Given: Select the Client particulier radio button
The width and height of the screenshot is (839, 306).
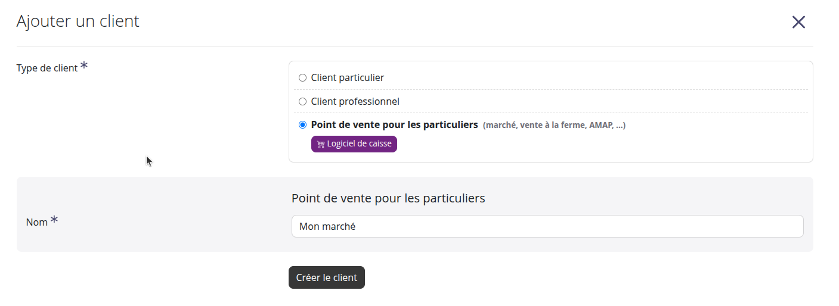Looking at the screenshot, I should pos(302,78).
